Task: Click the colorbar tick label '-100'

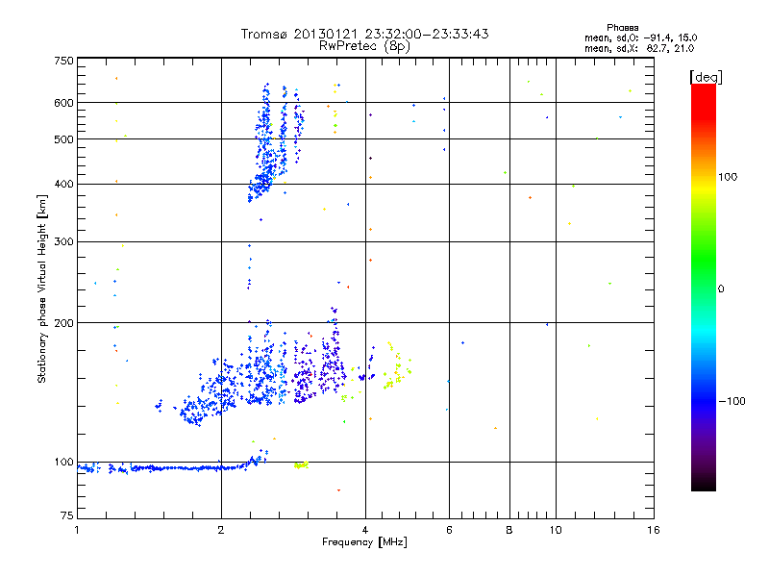Action: tap(732, 401)
